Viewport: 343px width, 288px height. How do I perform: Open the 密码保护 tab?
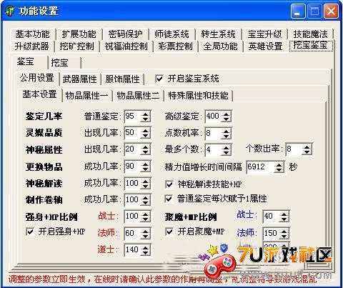point(125,34)
